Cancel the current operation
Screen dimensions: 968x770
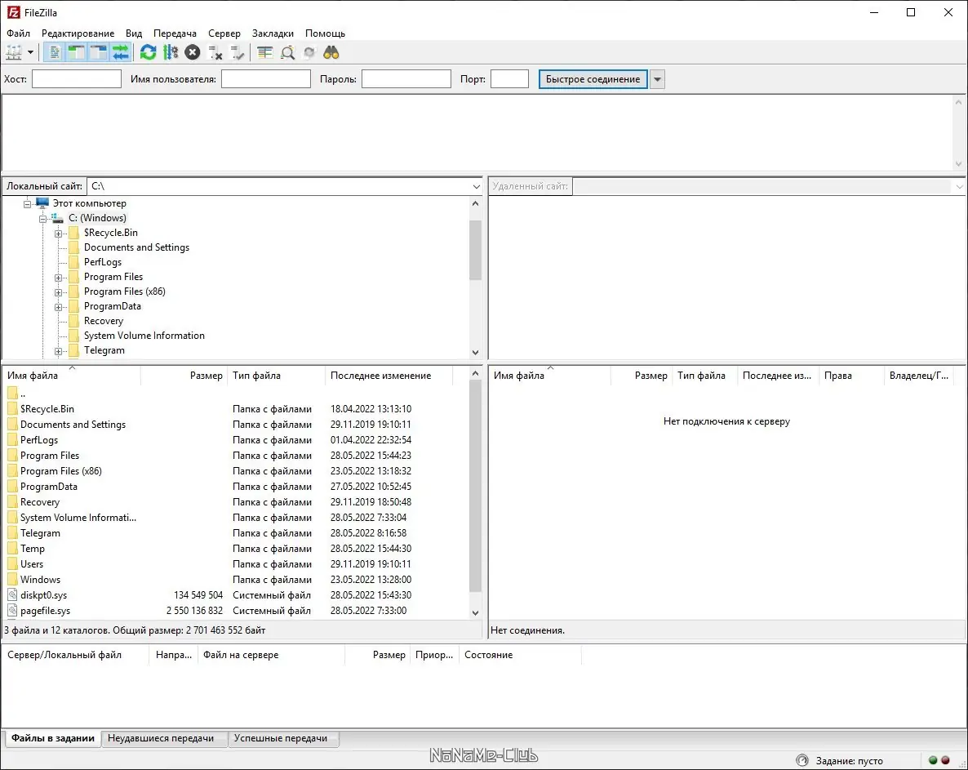click(x=193, y=52)
